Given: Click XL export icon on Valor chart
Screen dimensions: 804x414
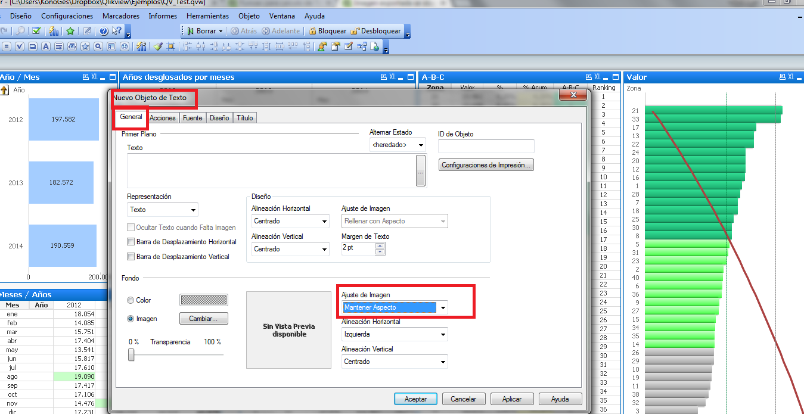Looking at the screenshot, I should click(x=791, y=77).
